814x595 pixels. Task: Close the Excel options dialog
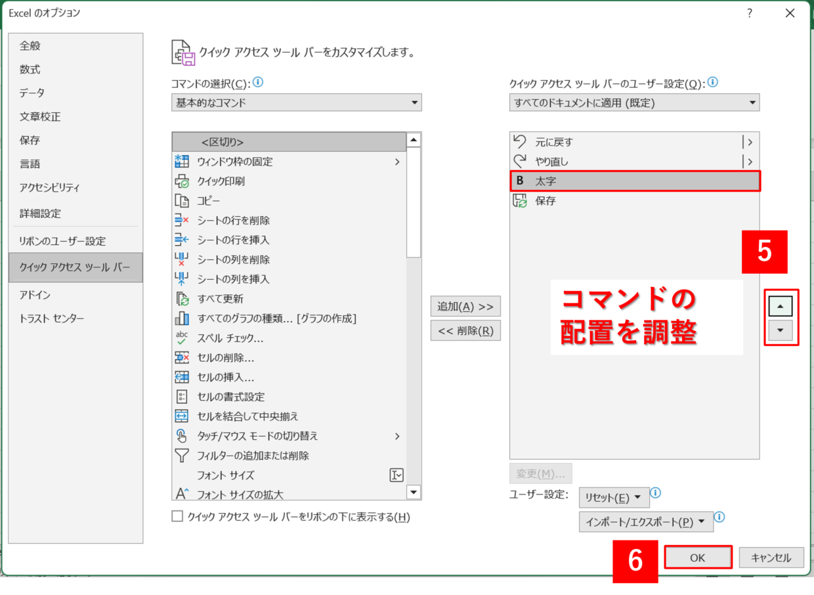click(x=790, y=13)
